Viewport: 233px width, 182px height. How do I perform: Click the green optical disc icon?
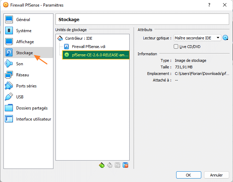[x=67, y=55]
